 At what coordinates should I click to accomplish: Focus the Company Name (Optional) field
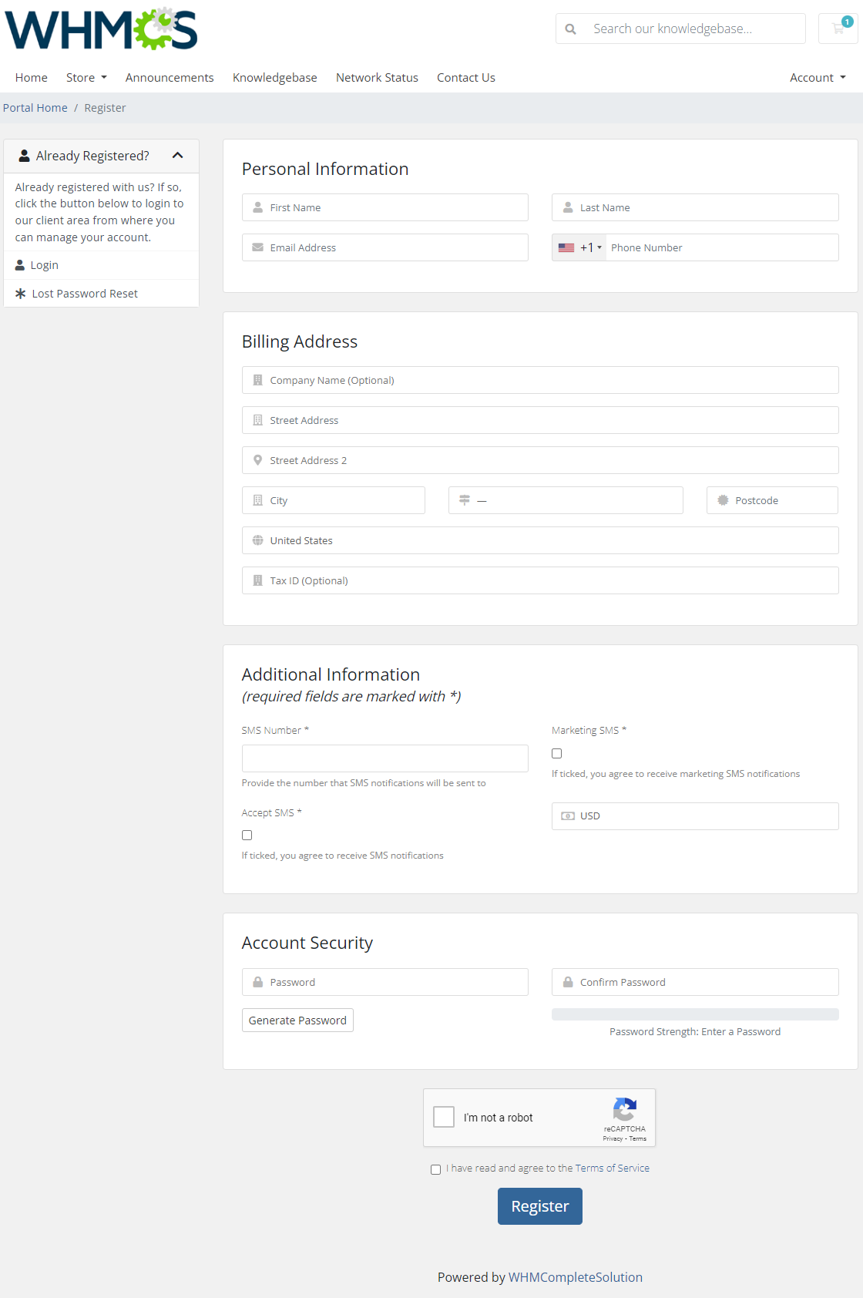point(540,380)
